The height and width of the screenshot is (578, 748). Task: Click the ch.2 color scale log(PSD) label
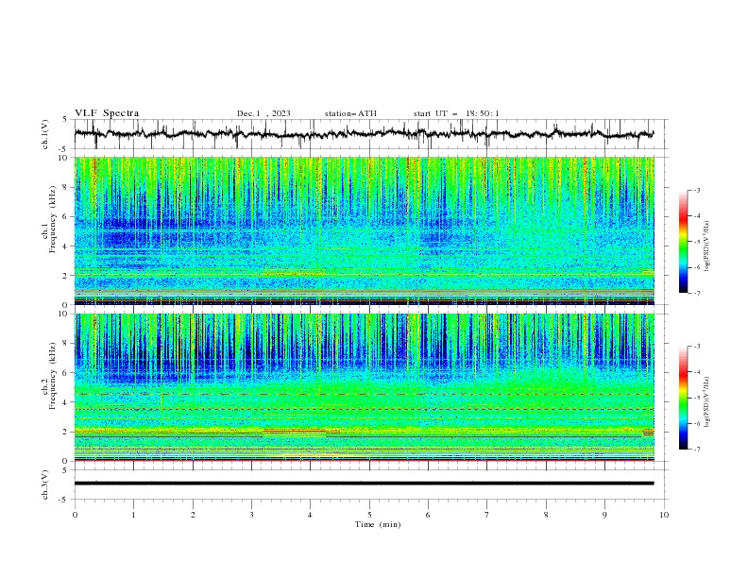pyautogui.click(x=707, y=402)
